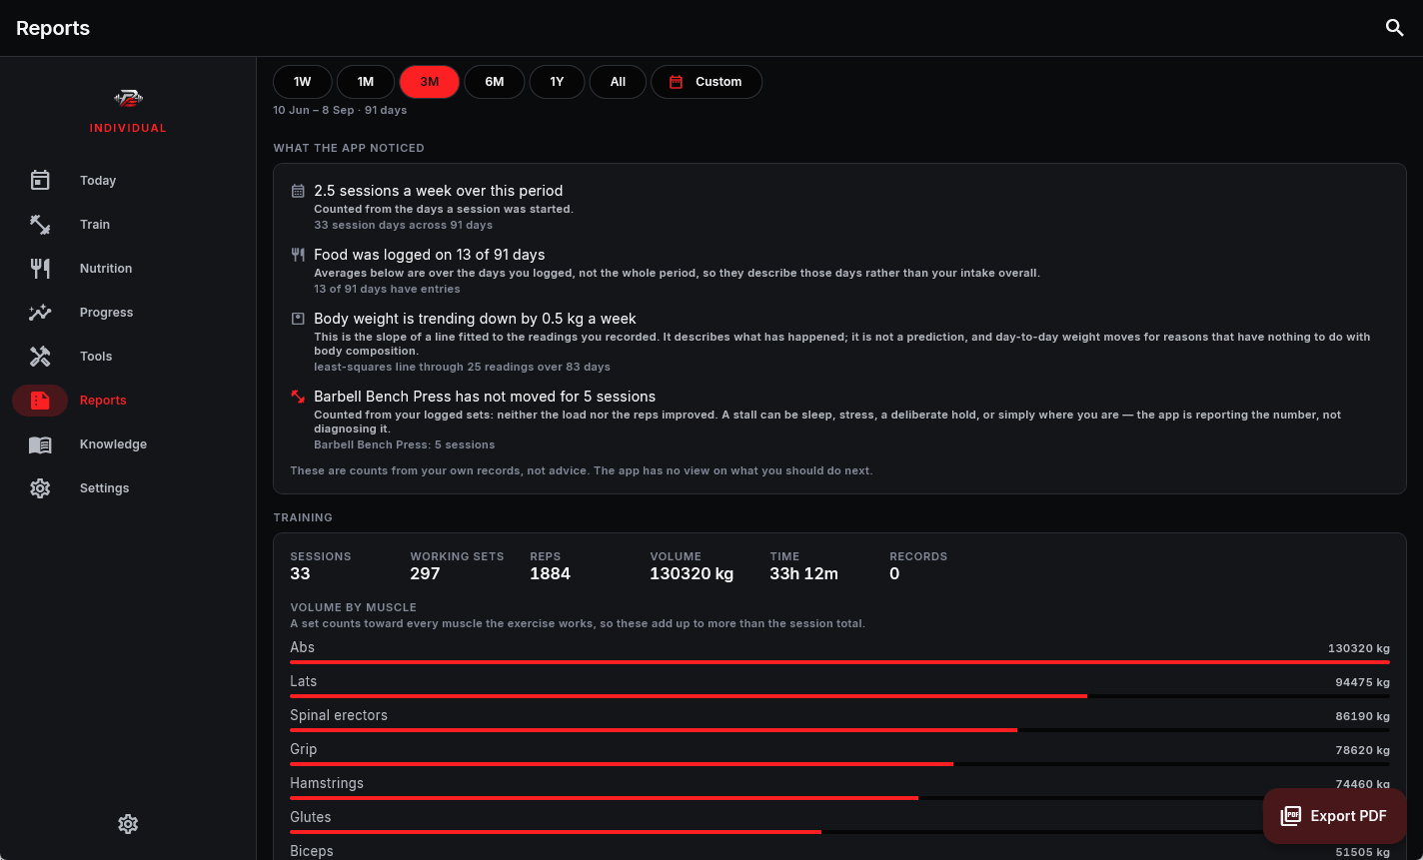Screen dimensions: 1423x860
Task: Select the 3M range tab
Action: (430, 82)
